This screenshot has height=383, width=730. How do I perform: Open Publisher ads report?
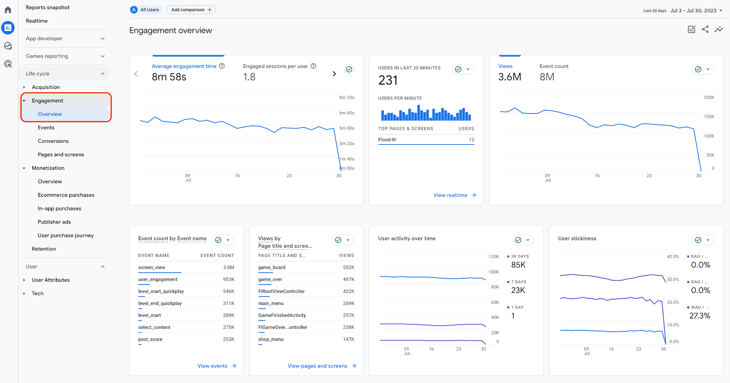pyautogui.click(x=54, y=222)
